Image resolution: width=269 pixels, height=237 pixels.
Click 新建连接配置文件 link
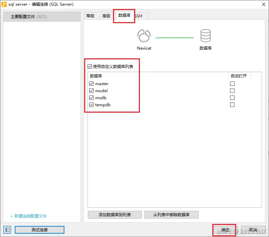(29, 216)
